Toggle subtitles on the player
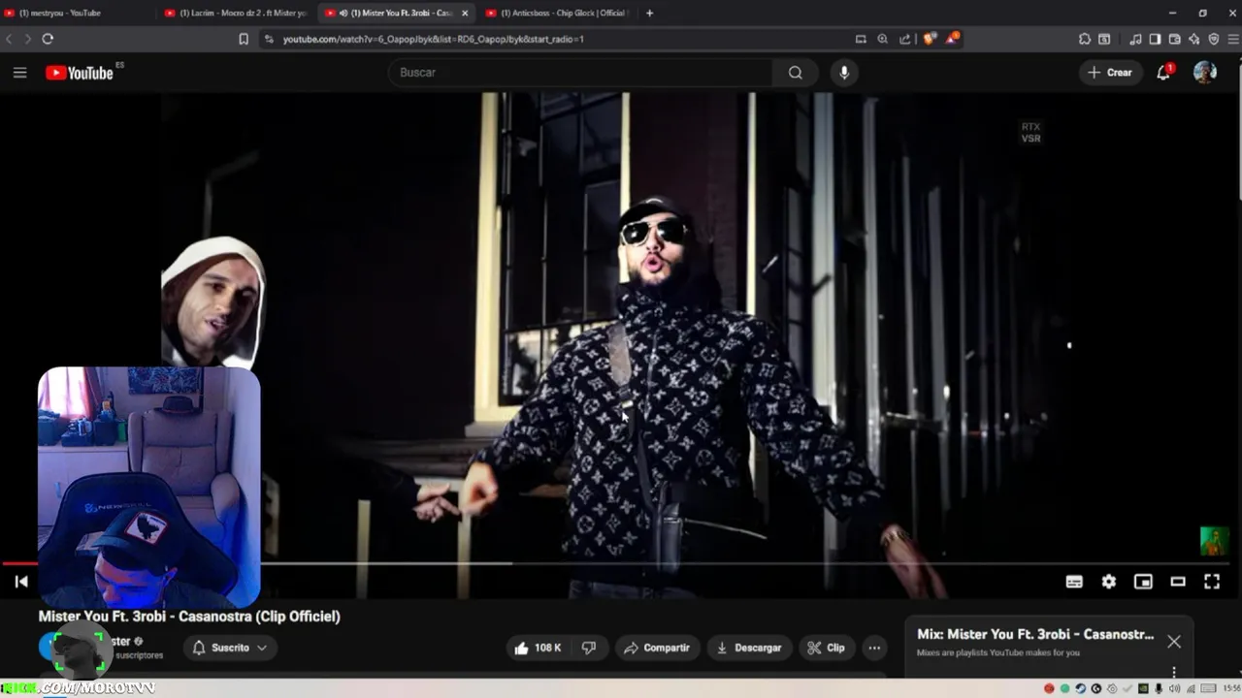 (1074, 582)
